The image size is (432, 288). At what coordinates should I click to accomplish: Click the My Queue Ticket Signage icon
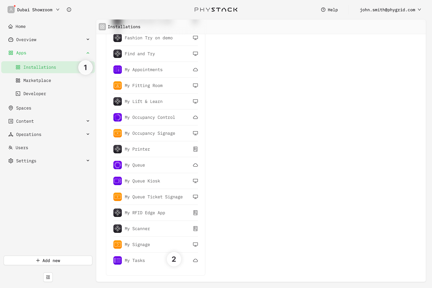pos(118,197)
